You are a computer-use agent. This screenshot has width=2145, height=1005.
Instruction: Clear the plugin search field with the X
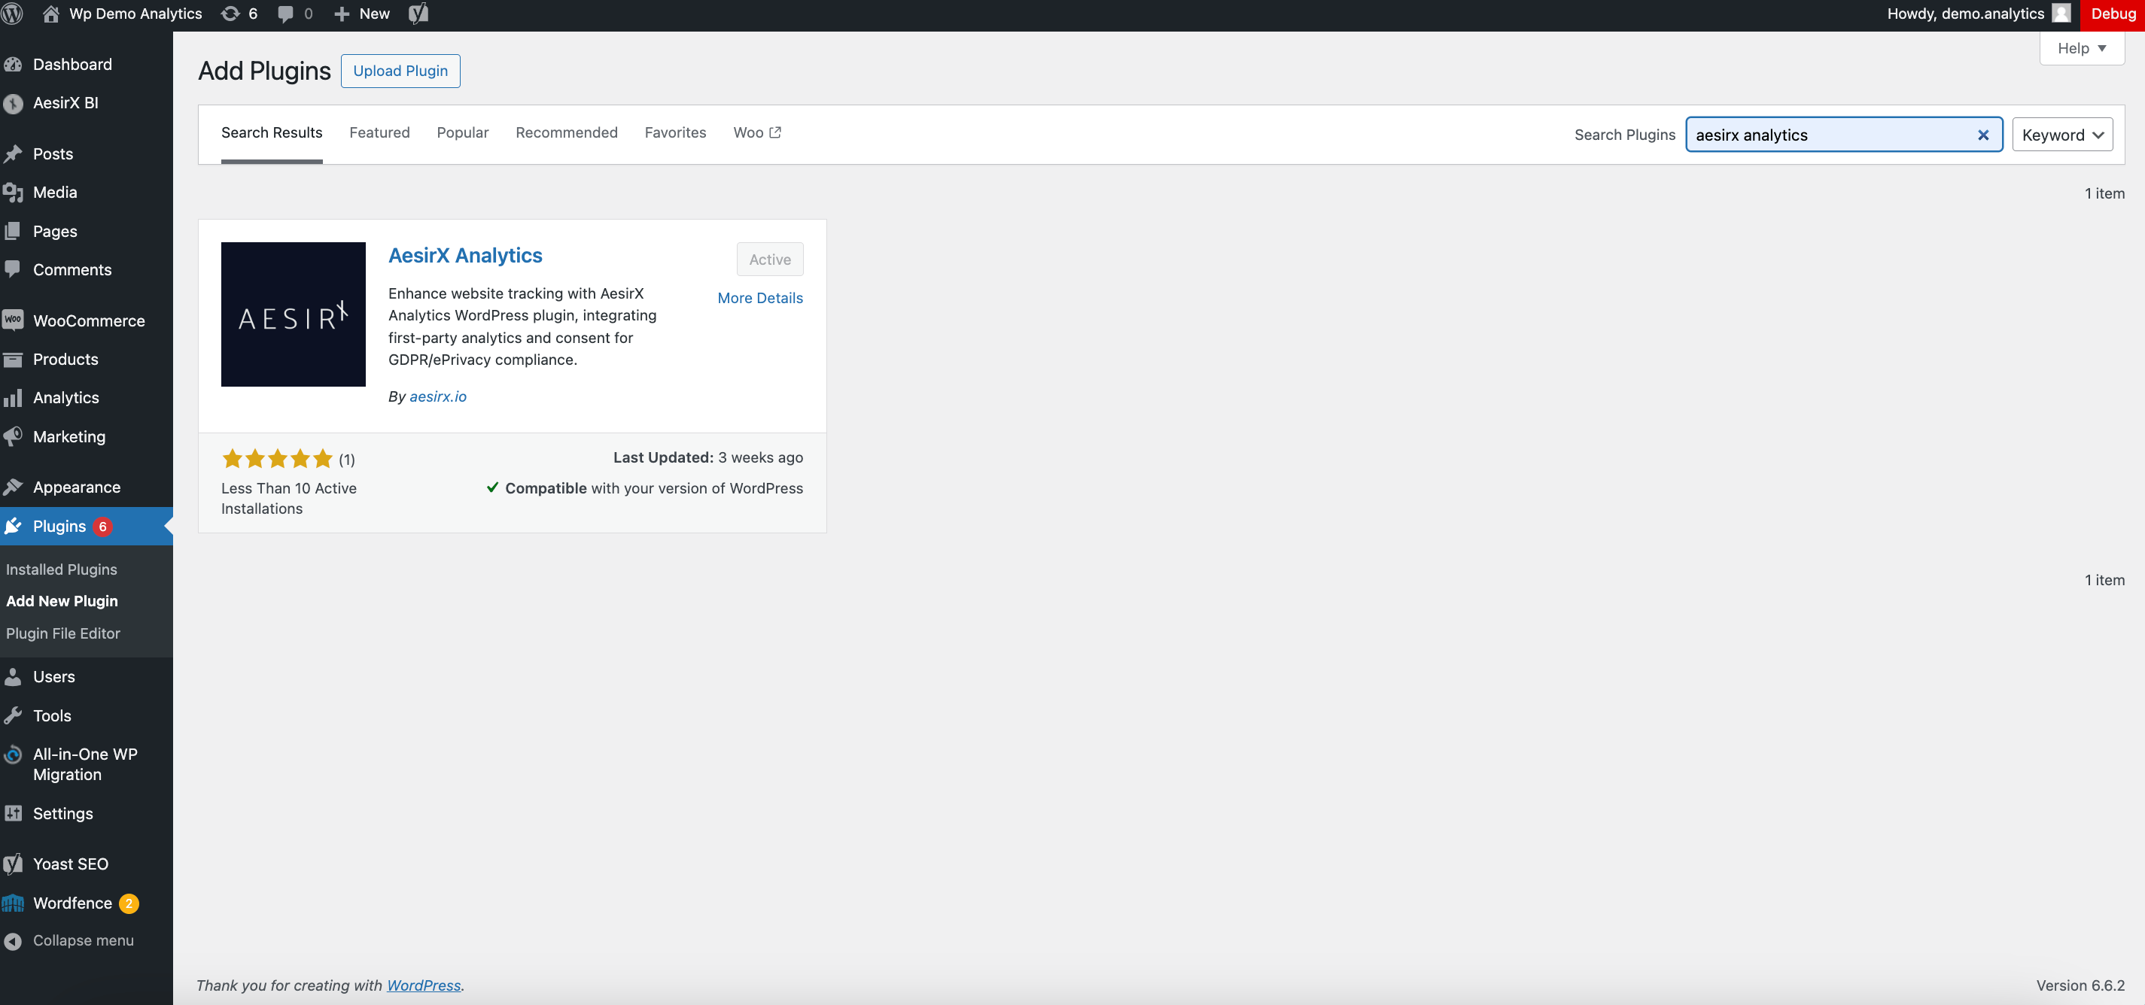point(1984,135)
